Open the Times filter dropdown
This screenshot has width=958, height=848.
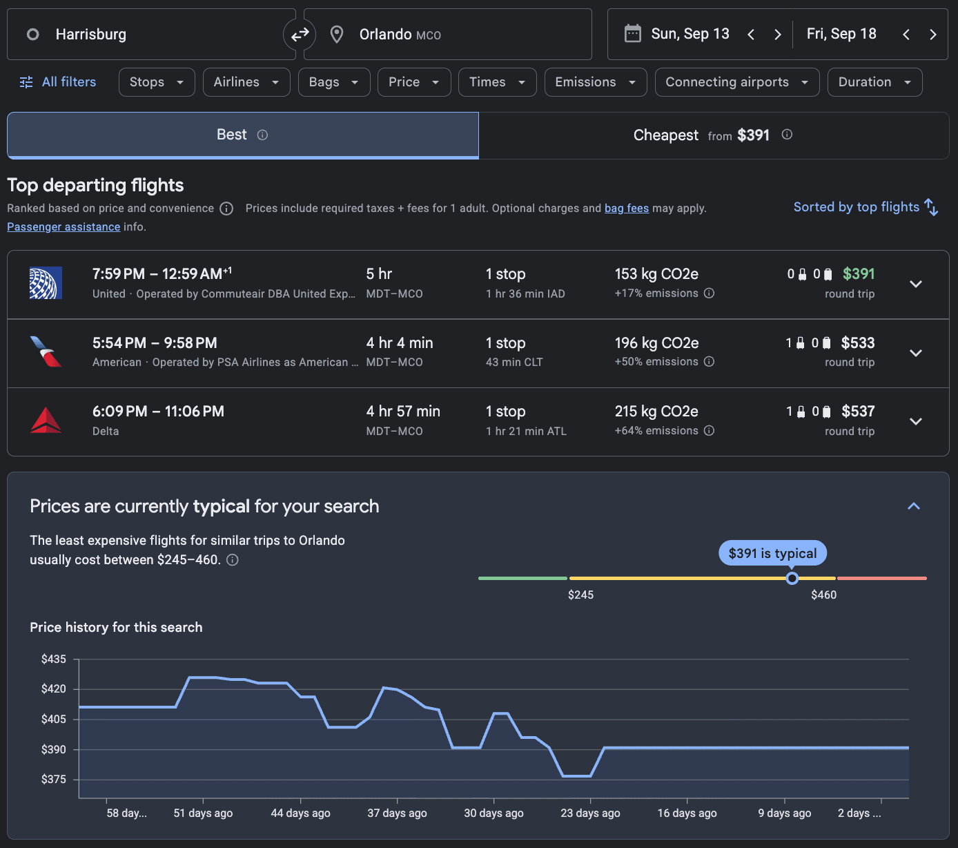pos(498,82)
